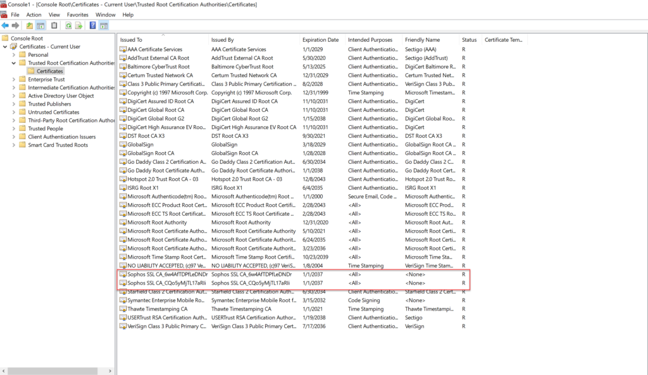Click the Active Directory User Object folder icon
The height and width of the screenshot is (375, 648).
[x=22, y=96]
